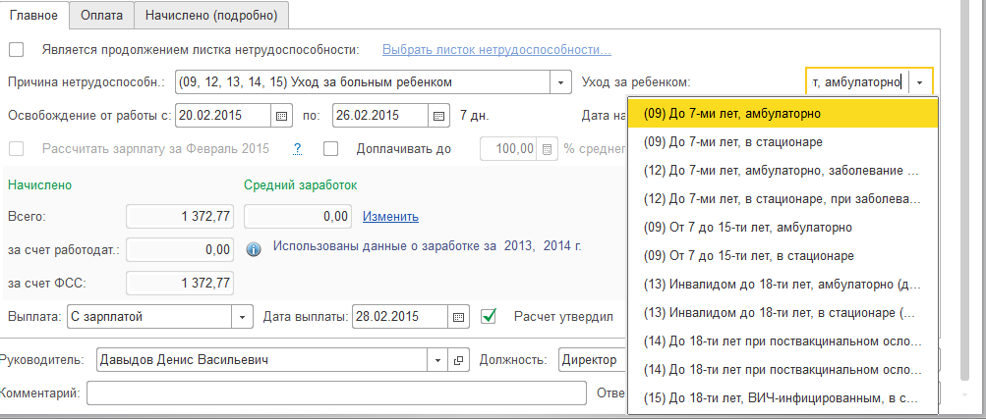Screen dimensions: 986x419
Task: Uncheck the 'Расчет утвердил' checkbox
Action: click(x=489, y=317)
